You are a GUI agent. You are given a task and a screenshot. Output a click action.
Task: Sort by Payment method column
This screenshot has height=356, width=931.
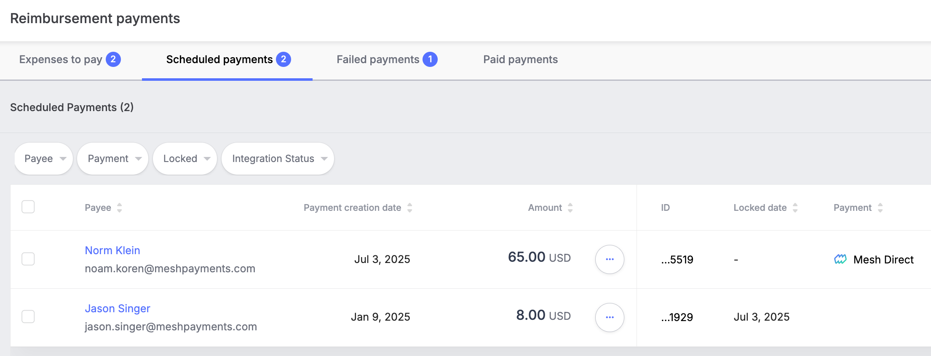click(880, 207)
